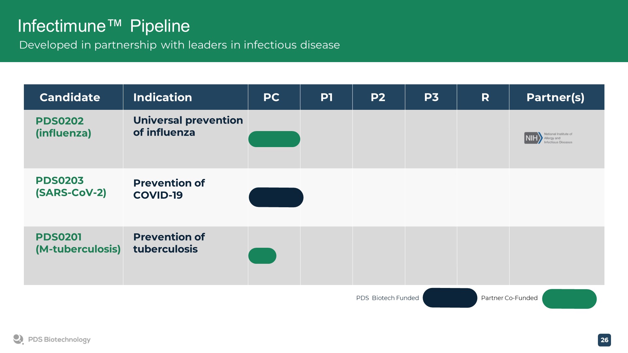Select the Indication column header
The image size is (628, 353).
tap(163, 97)
